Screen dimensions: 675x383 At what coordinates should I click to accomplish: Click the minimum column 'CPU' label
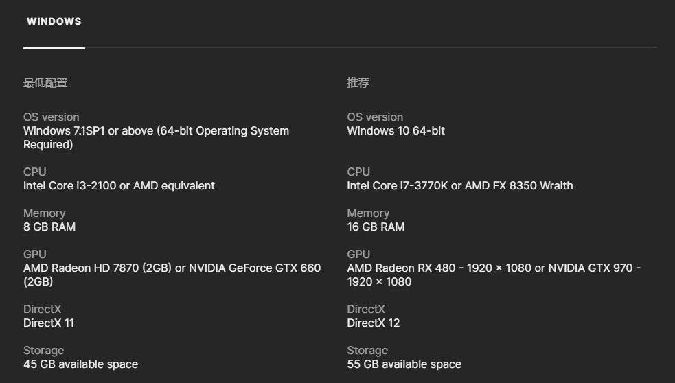pos(35,172)
